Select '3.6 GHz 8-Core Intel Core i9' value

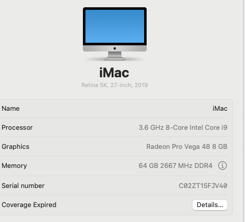coord(183,128)
